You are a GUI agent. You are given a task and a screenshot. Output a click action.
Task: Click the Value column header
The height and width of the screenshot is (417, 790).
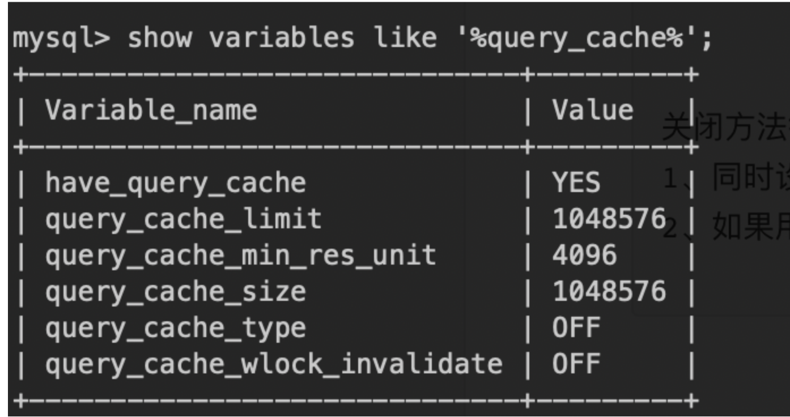click(593, 110)
